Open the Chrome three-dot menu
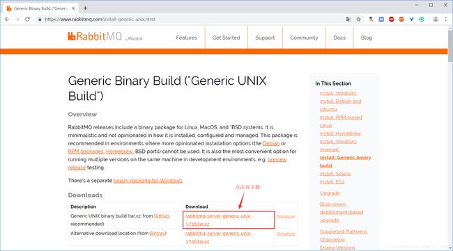Screen dimensions: 453x251 pos(446,19)
